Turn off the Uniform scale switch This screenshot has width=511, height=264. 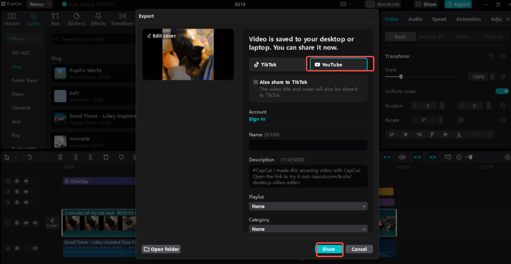coord(502,91)
